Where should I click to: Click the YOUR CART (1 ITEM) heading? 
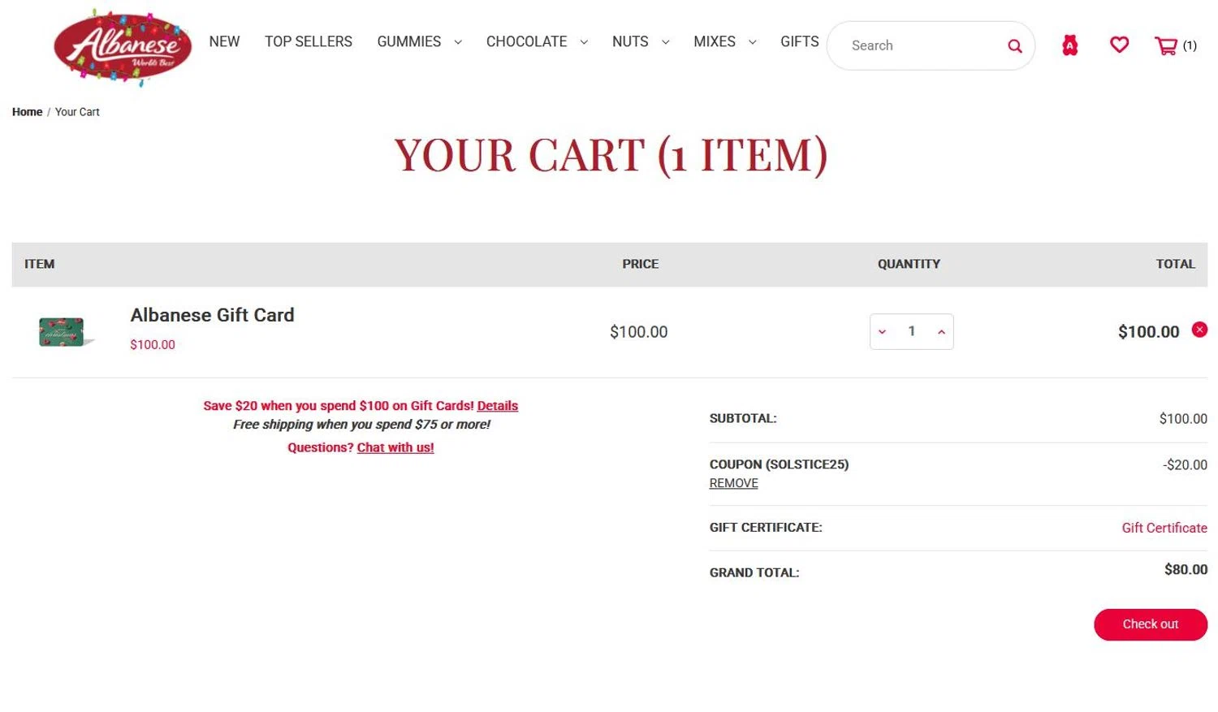coord(611,154)
